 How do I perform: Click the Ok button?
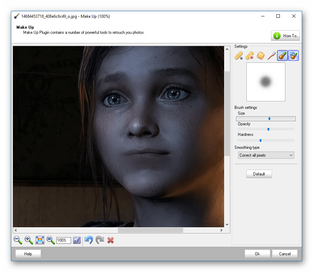[x=257, y=254]
